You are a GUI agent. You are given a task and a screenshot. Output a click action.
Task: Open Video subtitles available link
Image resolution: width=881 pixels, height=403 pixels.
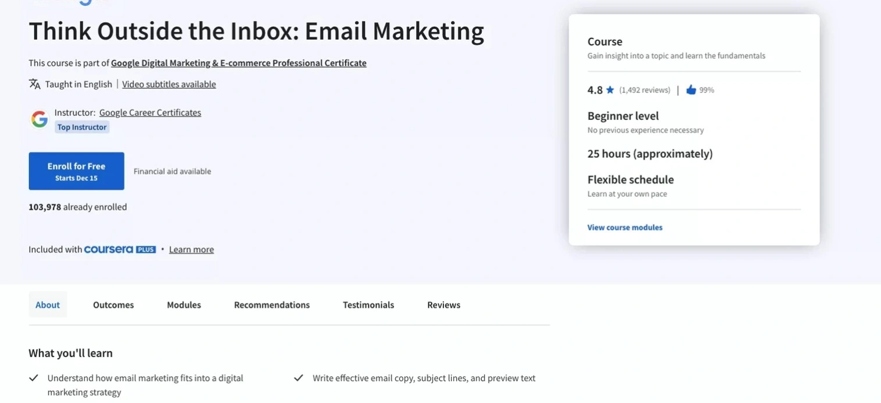click(169, 84)
